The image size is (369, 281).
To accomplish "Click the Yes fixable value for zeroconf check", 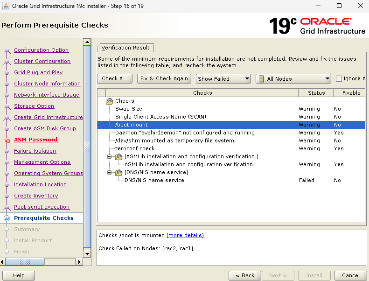I will pyautogui.click(x=339, y=148).
